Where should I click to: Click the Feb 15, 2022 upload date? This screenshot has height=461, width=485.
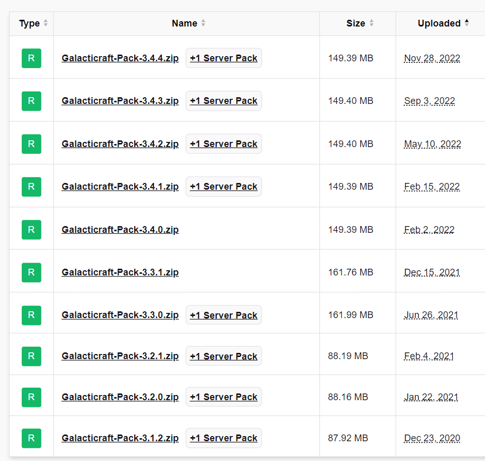tap(432, 187)
